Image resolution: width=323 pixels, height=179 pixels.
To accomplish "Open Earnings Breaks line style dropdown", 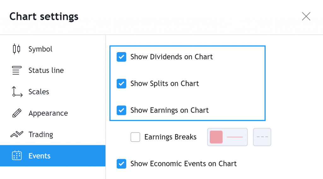I will pyautogui.click(x=262, y=137).
